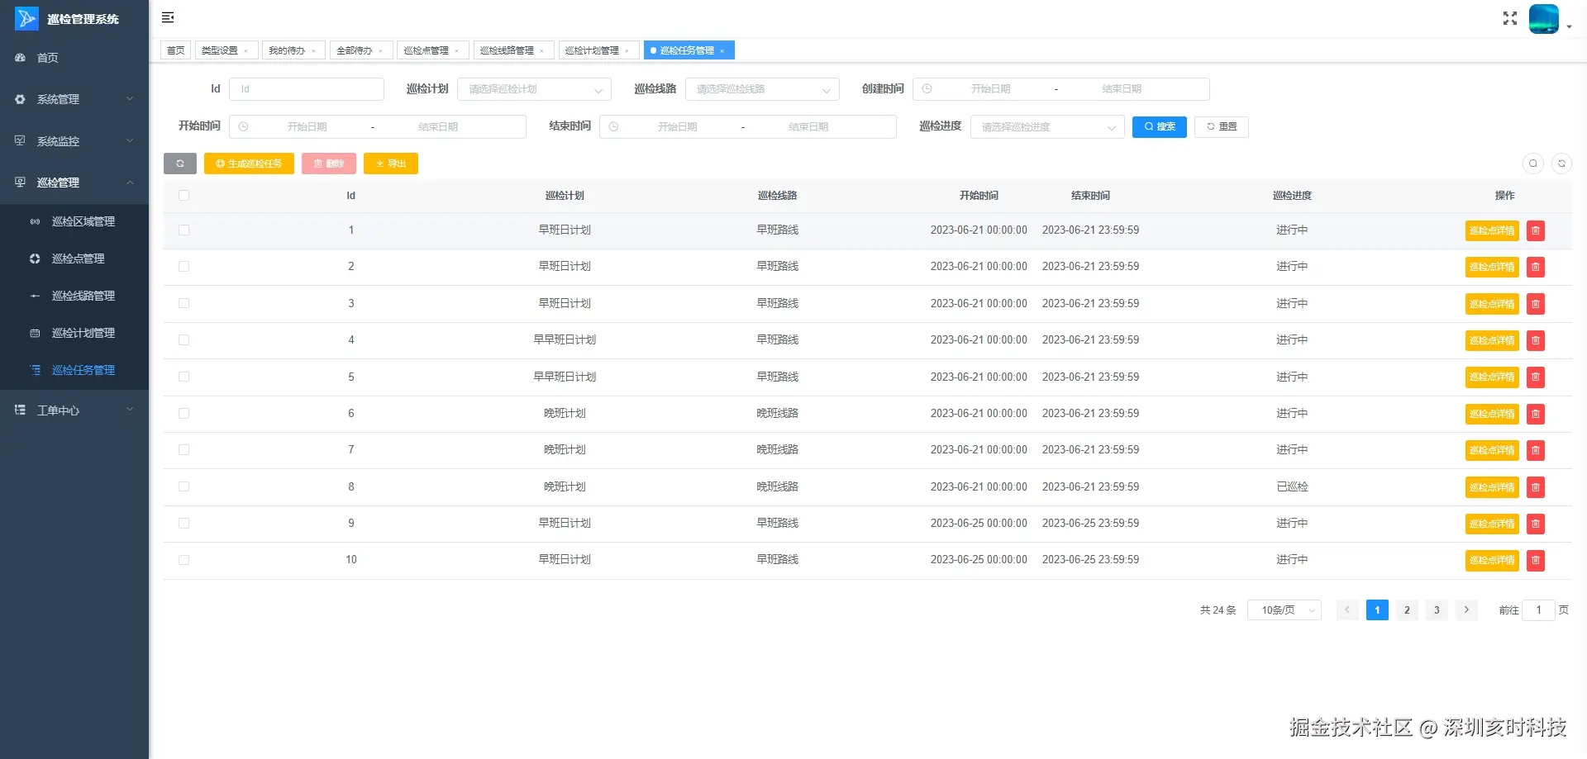
Task: Check the checkbox for row Id 10
Action: coord(183,560)
